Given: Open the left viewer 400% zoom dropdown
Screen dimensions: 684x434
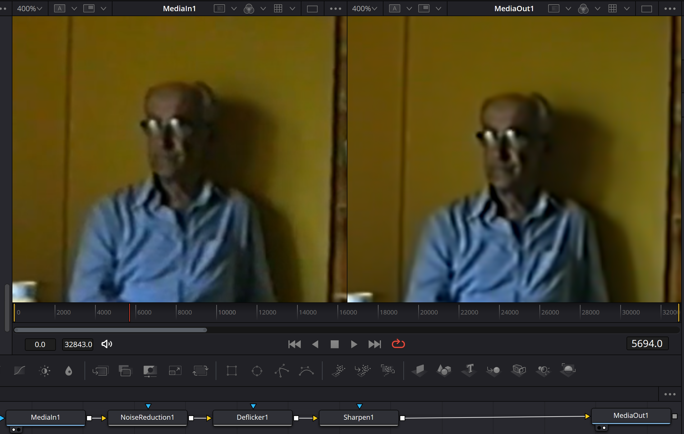Looking at the screenshot, I should pos(30,9).
